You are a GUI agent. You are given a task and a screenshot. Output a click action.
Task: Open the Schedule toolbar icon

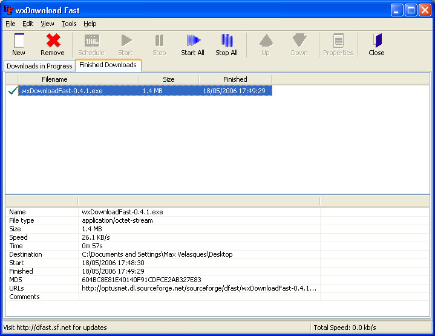click(x=92, y=41)
